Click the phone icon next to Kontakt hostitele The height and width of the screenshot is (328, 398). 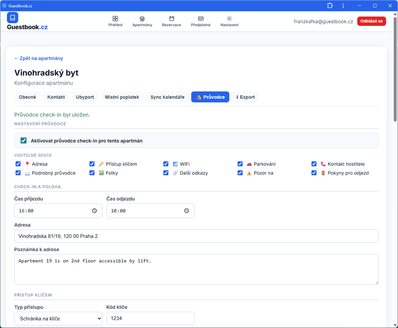coord(323,164)
